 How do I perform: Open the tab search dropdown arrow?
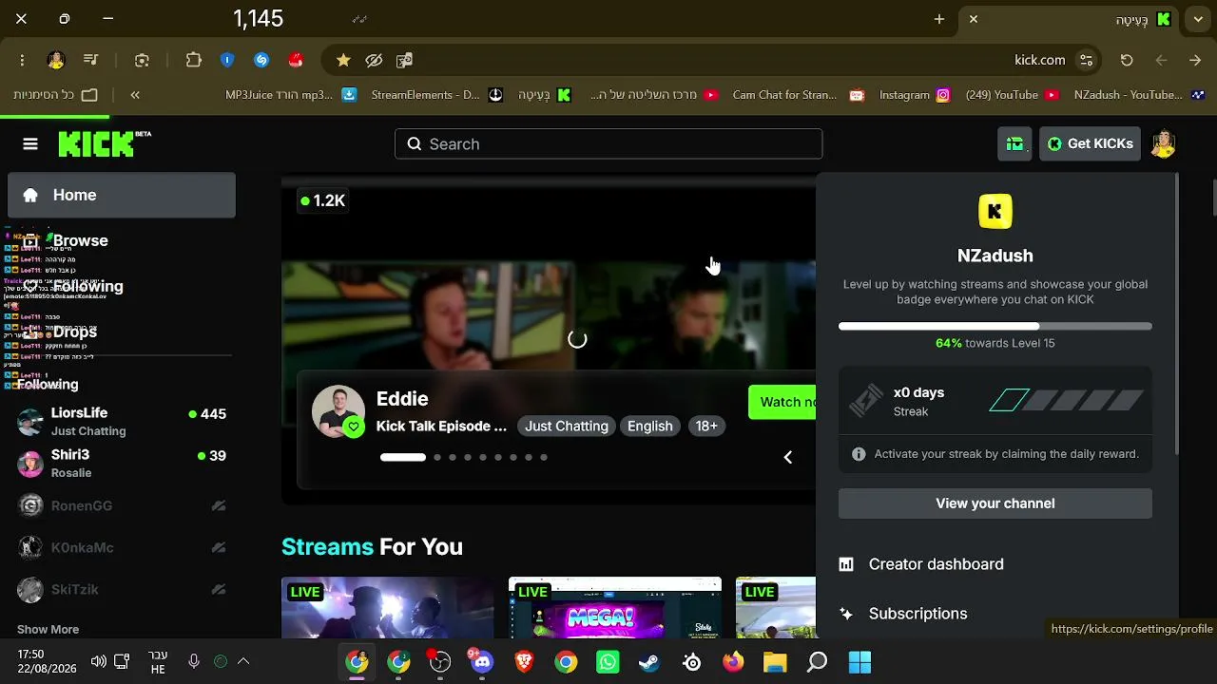coord(1198,19)
